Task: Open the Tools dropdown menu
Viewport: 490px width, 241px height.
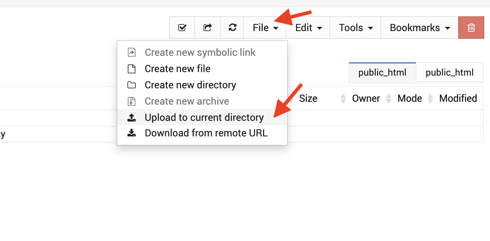Action: click(356, 28)
